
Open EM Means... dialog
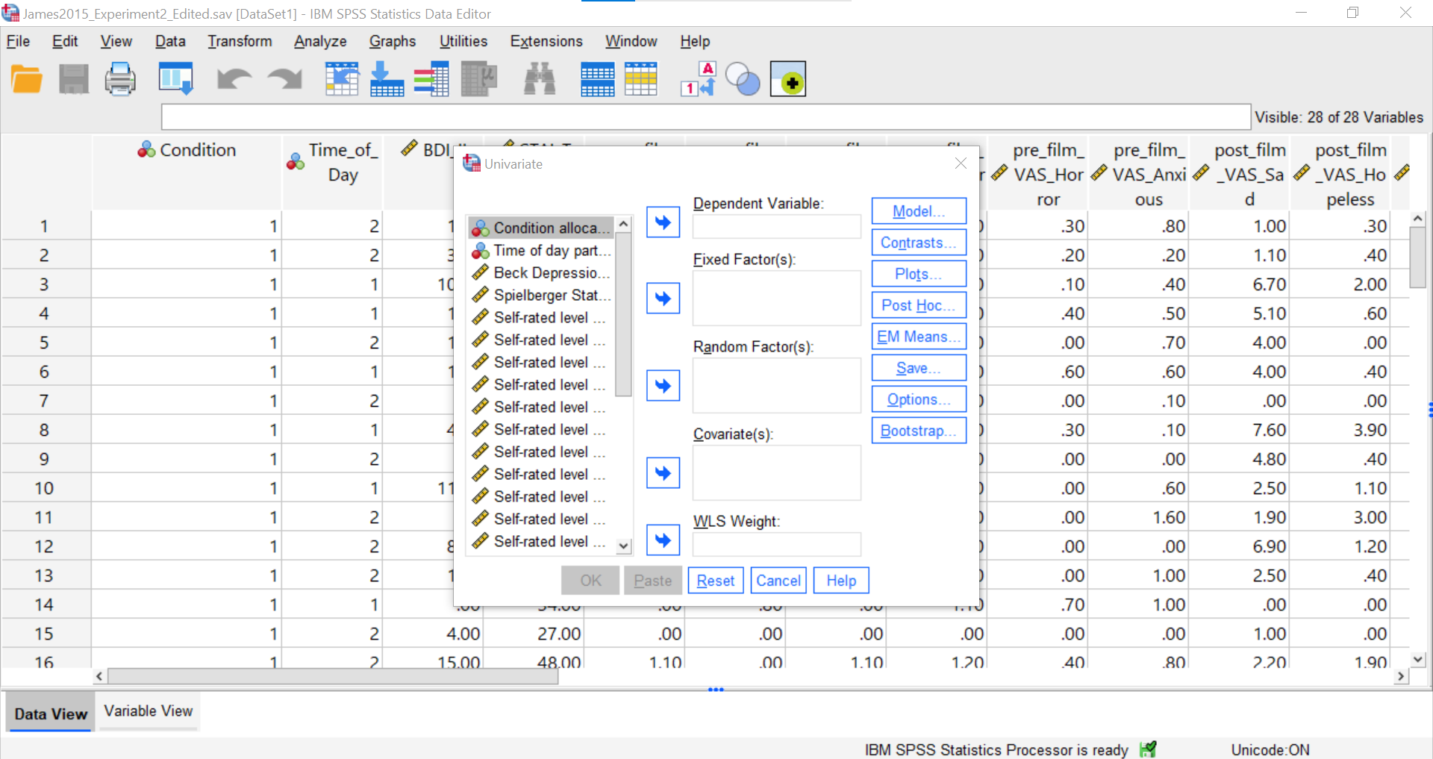pos(919,337)
